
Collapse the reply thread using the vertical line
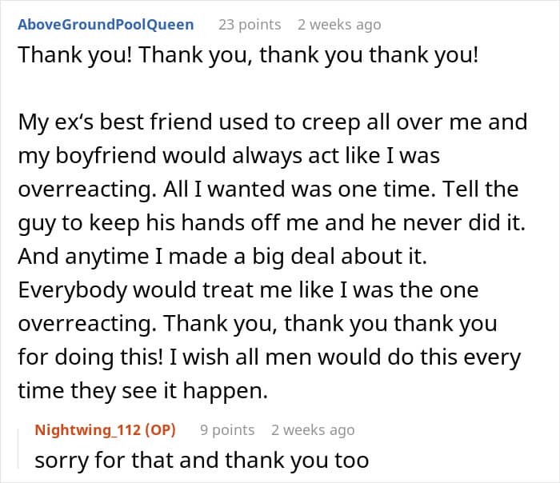pyautogui.click(x=18, y=449)
